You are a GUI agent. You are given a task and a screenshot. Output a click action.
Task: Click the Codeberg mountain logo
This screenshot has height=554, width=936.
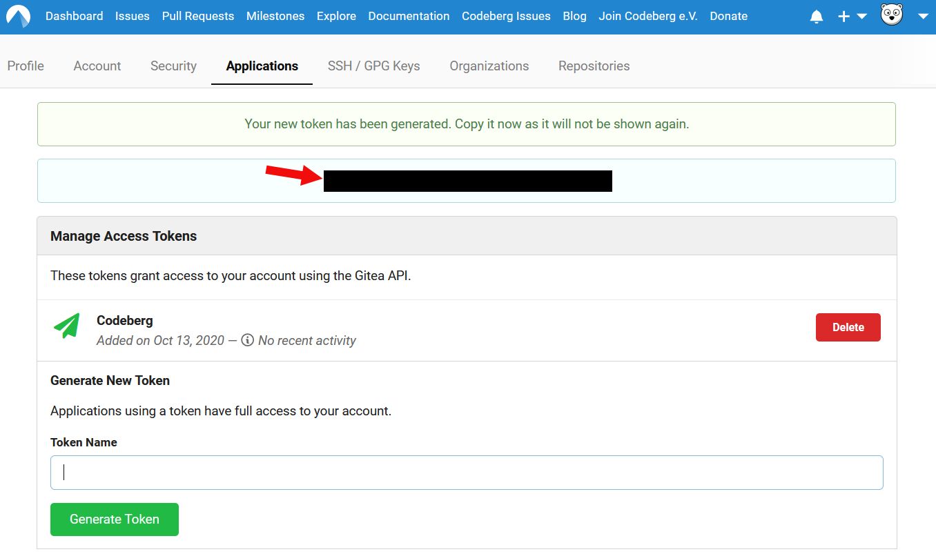click(x=18, y=16)
